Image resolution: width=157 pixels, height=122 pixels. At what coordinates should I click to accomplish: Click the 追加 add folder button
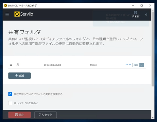(x=20, y=76)
